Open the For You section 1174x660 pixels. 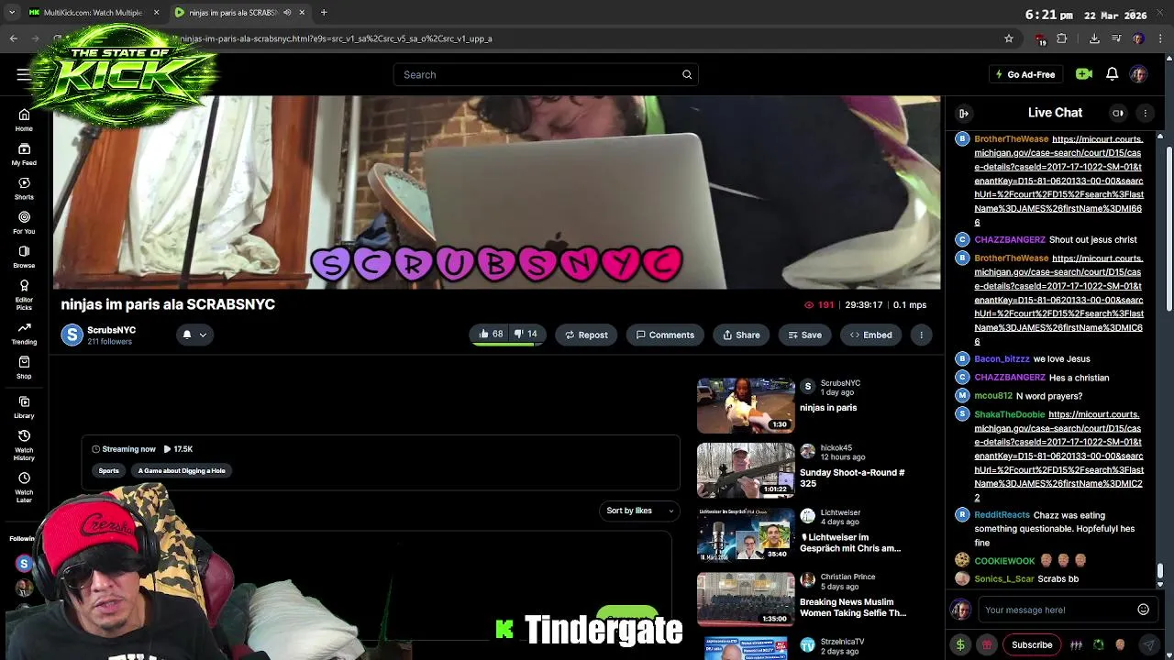click(x=24, y=223)
